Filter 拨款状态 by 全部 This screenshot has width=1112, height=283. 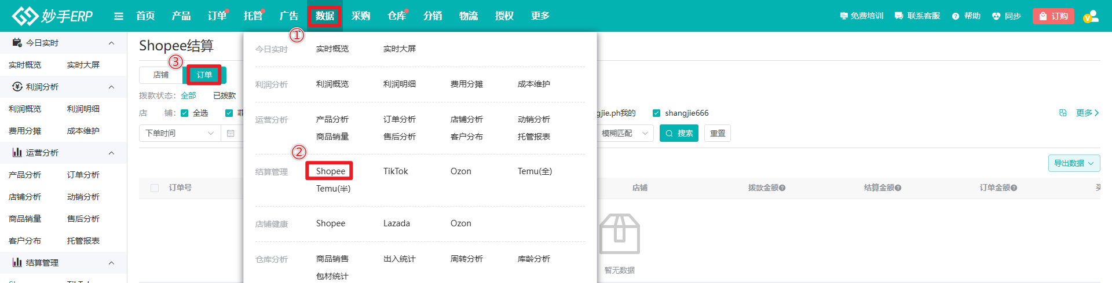[188, 95]
